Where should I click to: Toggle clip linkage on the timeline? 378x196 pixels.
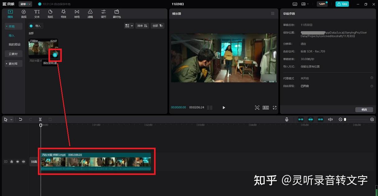pyautogui.click(x=321, y=120)
